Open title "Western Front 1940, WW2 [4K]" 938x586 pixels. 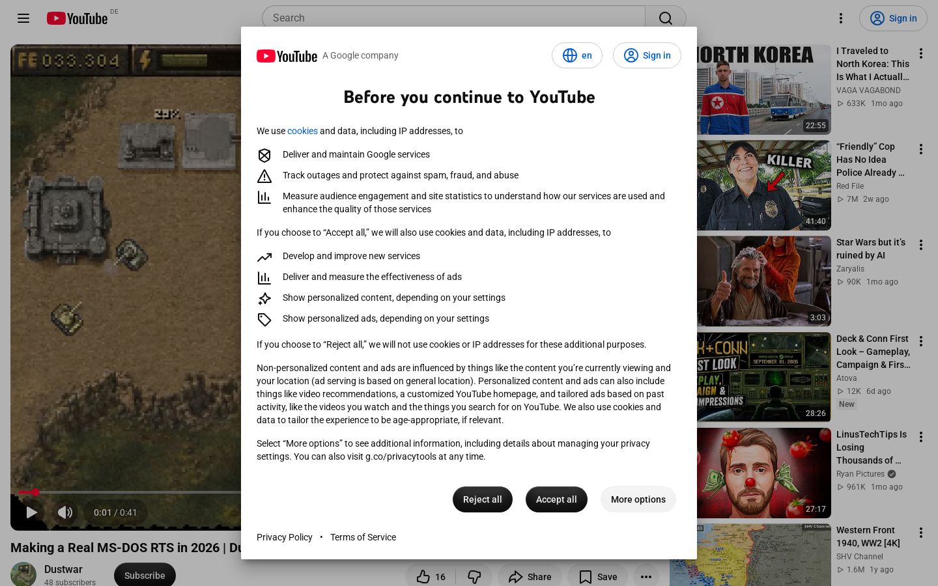pyautogui.click(x=868, y=537)
